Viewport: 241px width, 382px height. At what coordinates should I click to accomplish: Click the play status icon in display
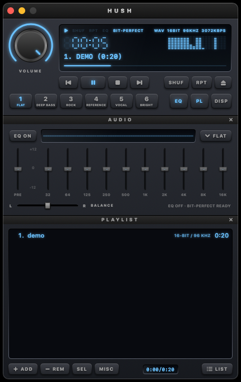click(66, 31)
